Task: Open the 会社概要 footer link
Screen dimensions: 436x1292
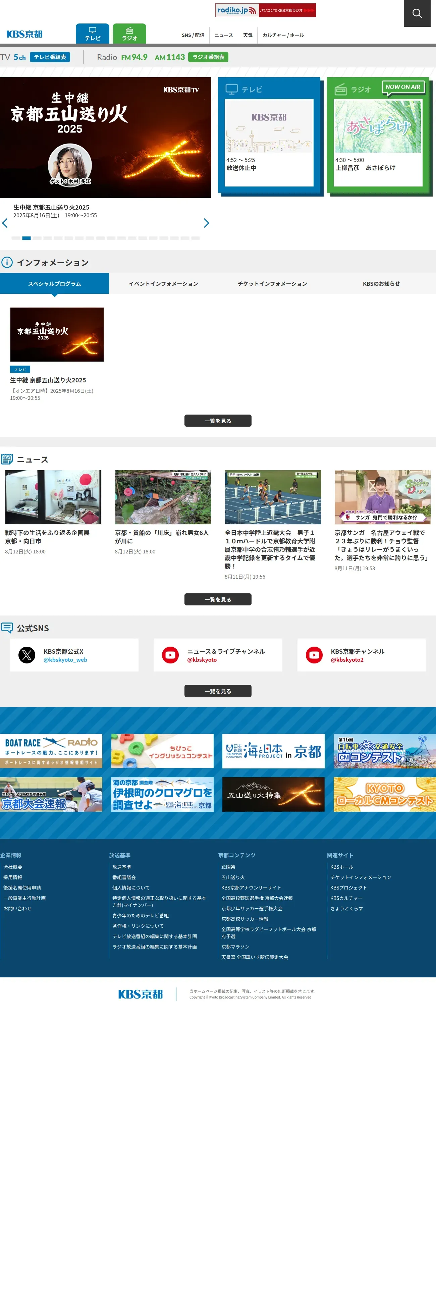Action: [13, 867]
